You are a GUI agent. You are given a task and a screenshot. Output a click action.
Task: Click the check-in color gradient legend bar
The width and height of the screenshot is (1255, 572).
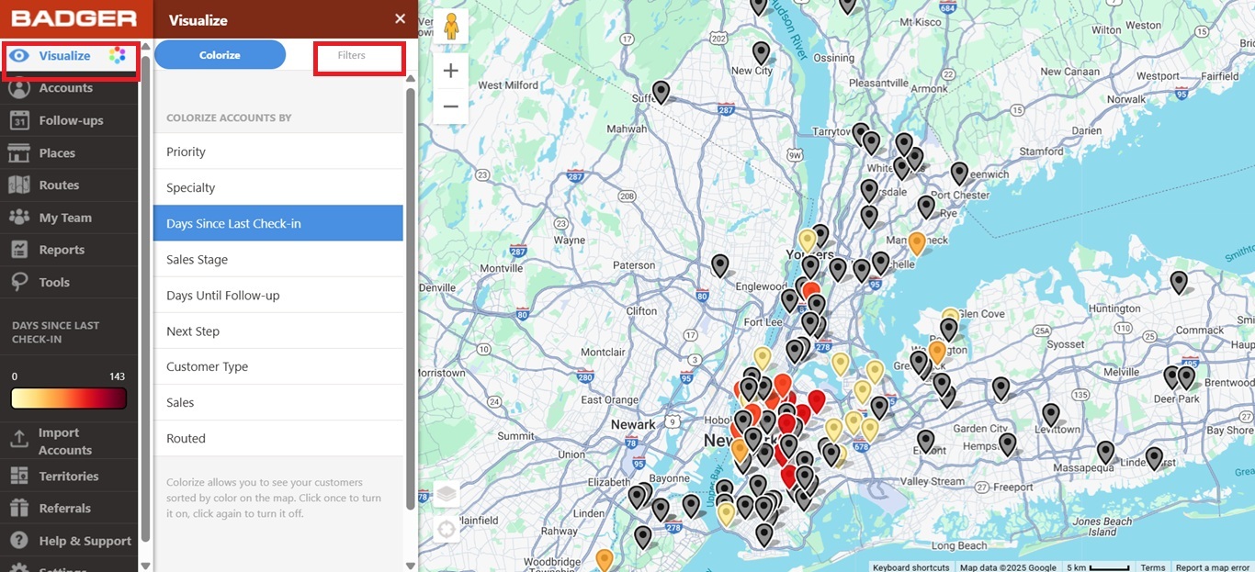[x=69, y=398]
